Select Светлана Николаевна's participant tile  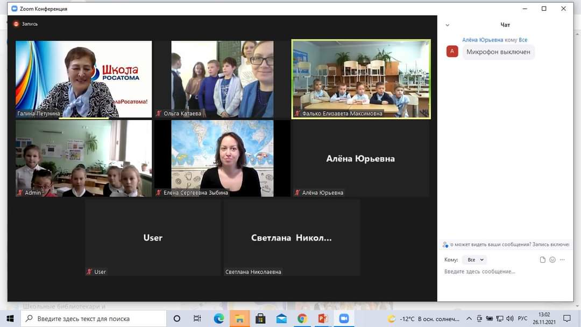pos(292,238)
